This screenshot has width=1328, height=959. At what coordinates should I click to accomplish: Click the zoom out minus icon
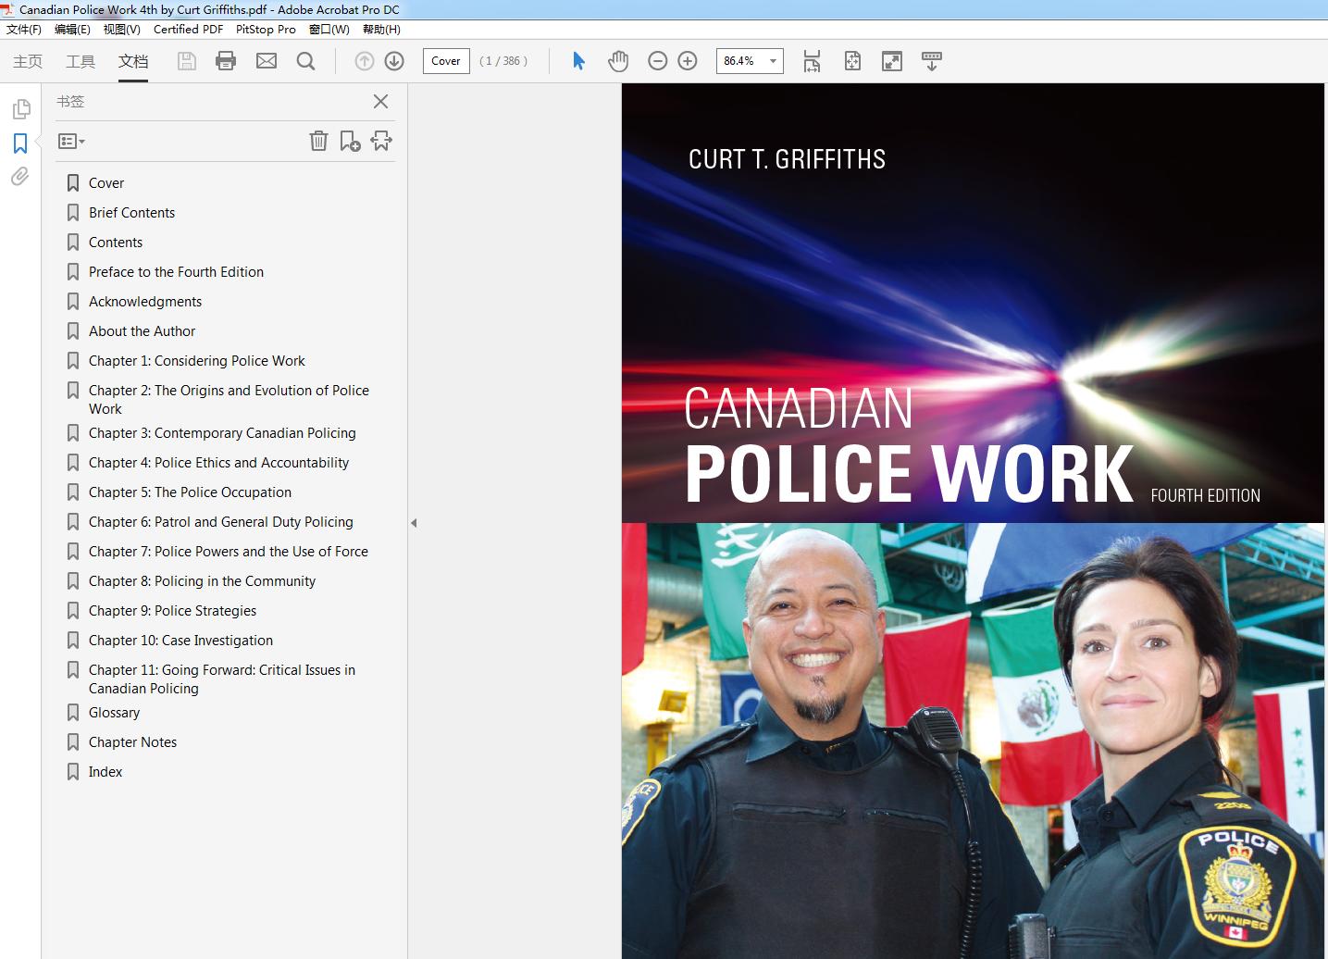pyautogui.click(x=657, y=61)
